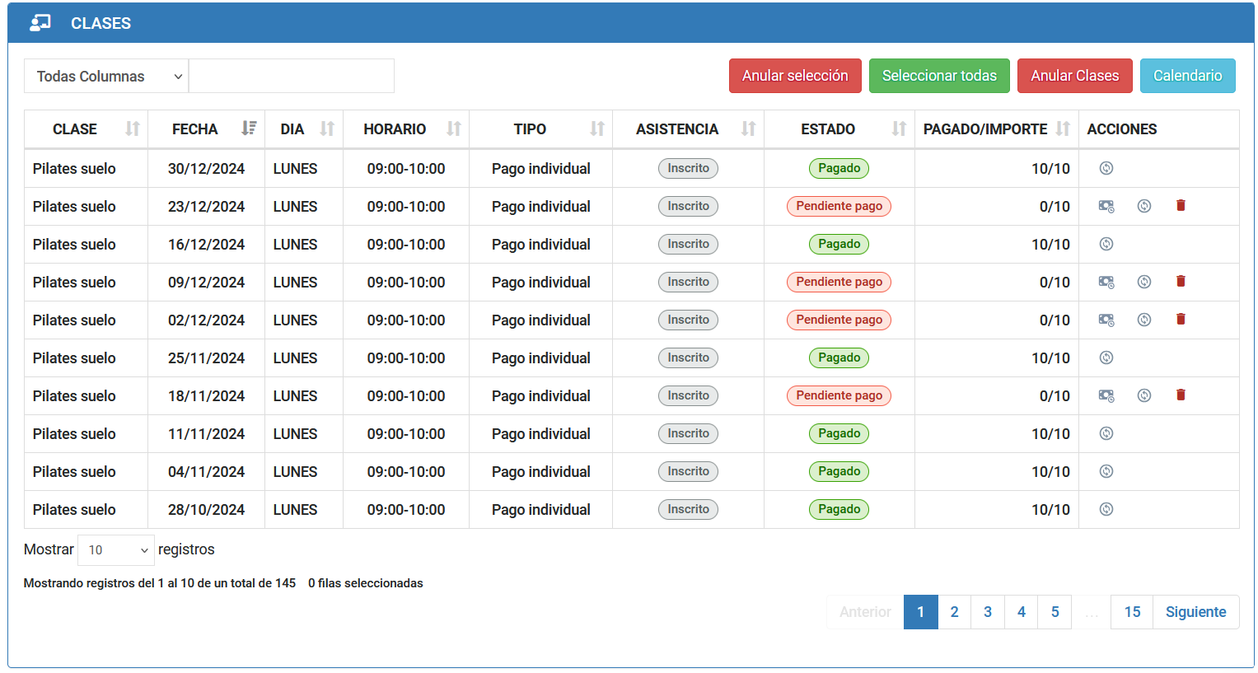
Task: Click the circular swap icon in the 30/12/2024 row
Action: coord(1106,168)
